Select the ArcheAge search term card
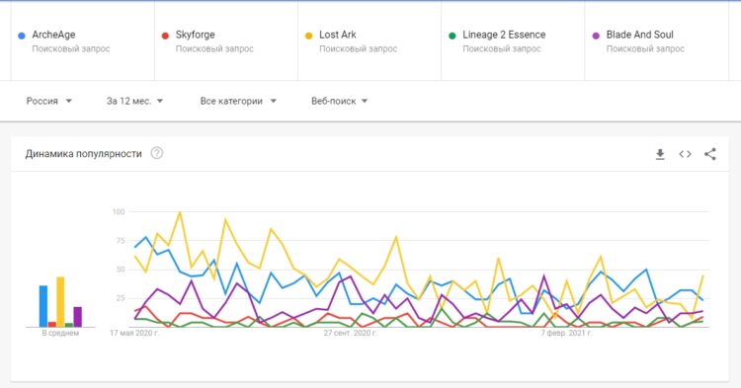Viewport: 741px width, 388px height. point(83,41)
